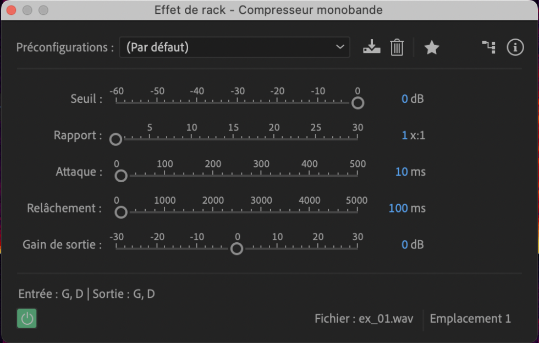
Task: Save the current settings as a preset
Action: pos(372,47)
